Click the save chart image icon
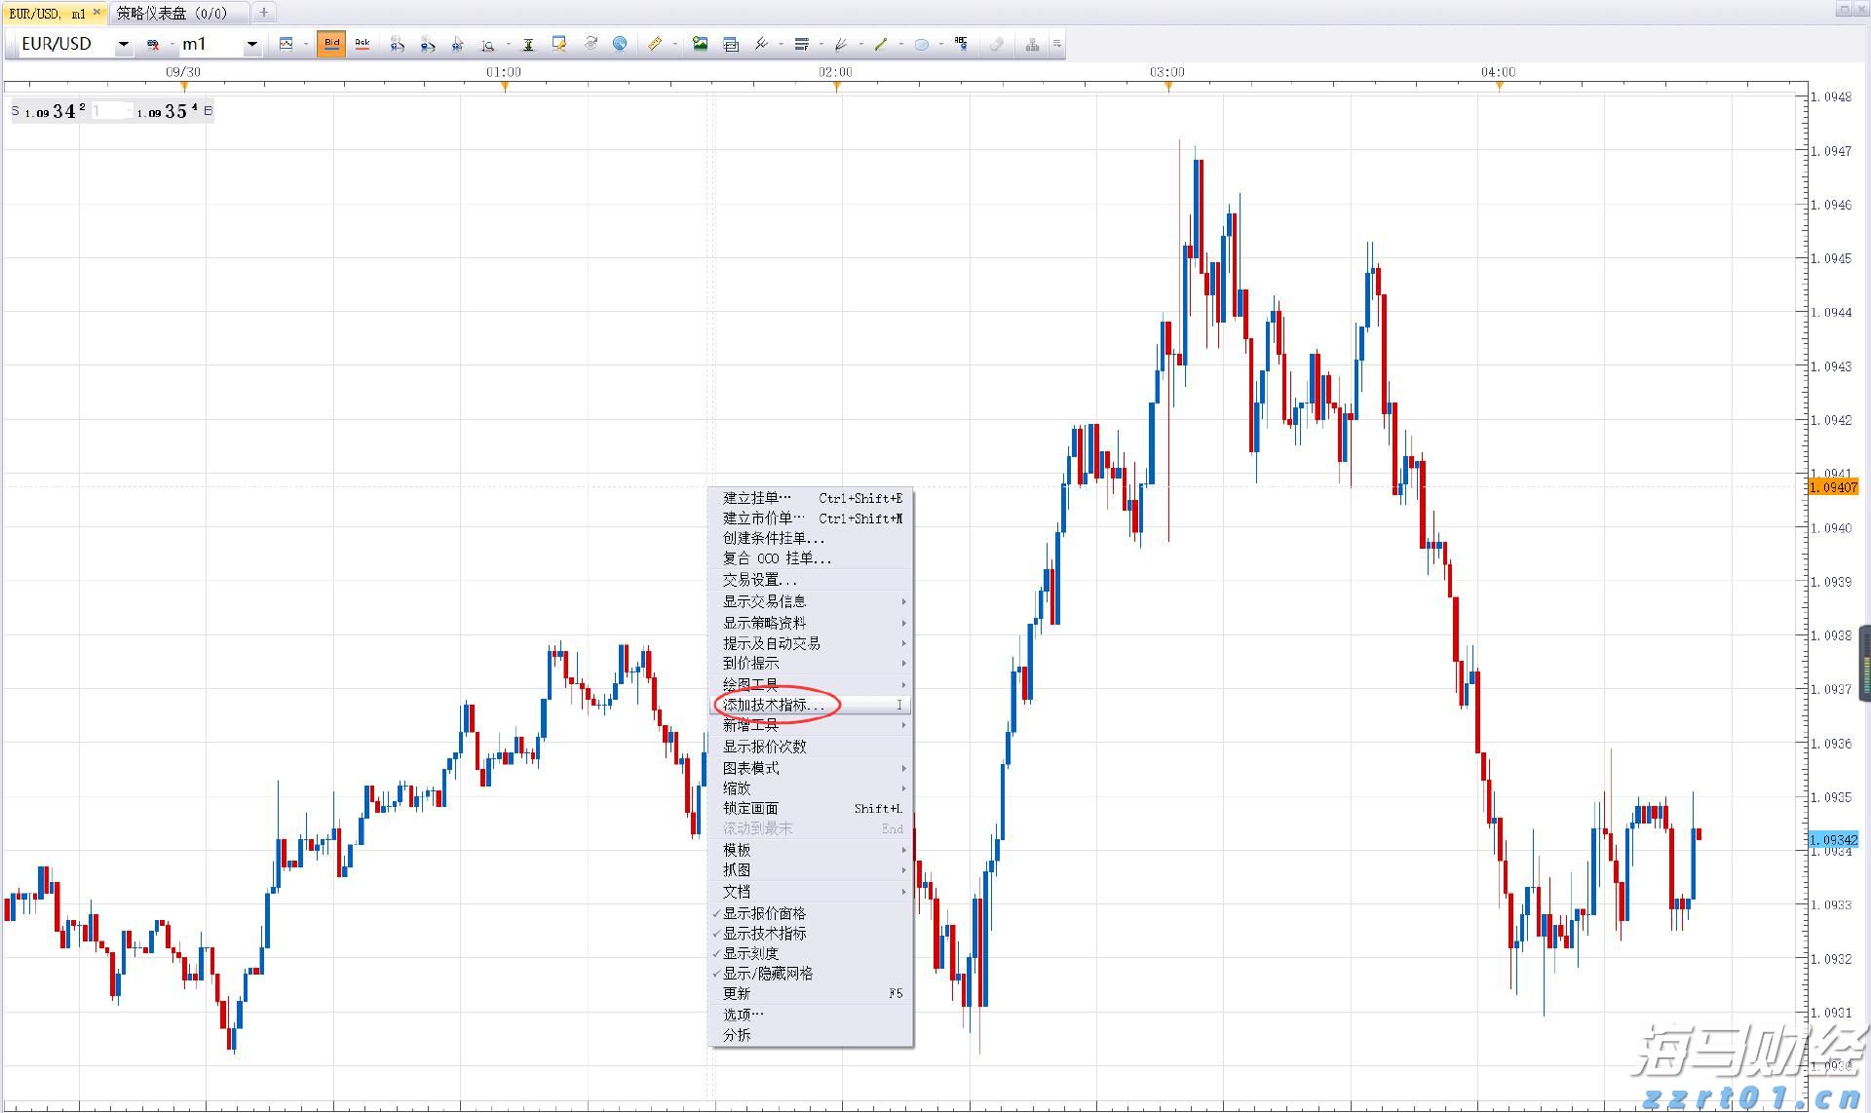This screenshot has height=1113, width=1871. (700, 44)
